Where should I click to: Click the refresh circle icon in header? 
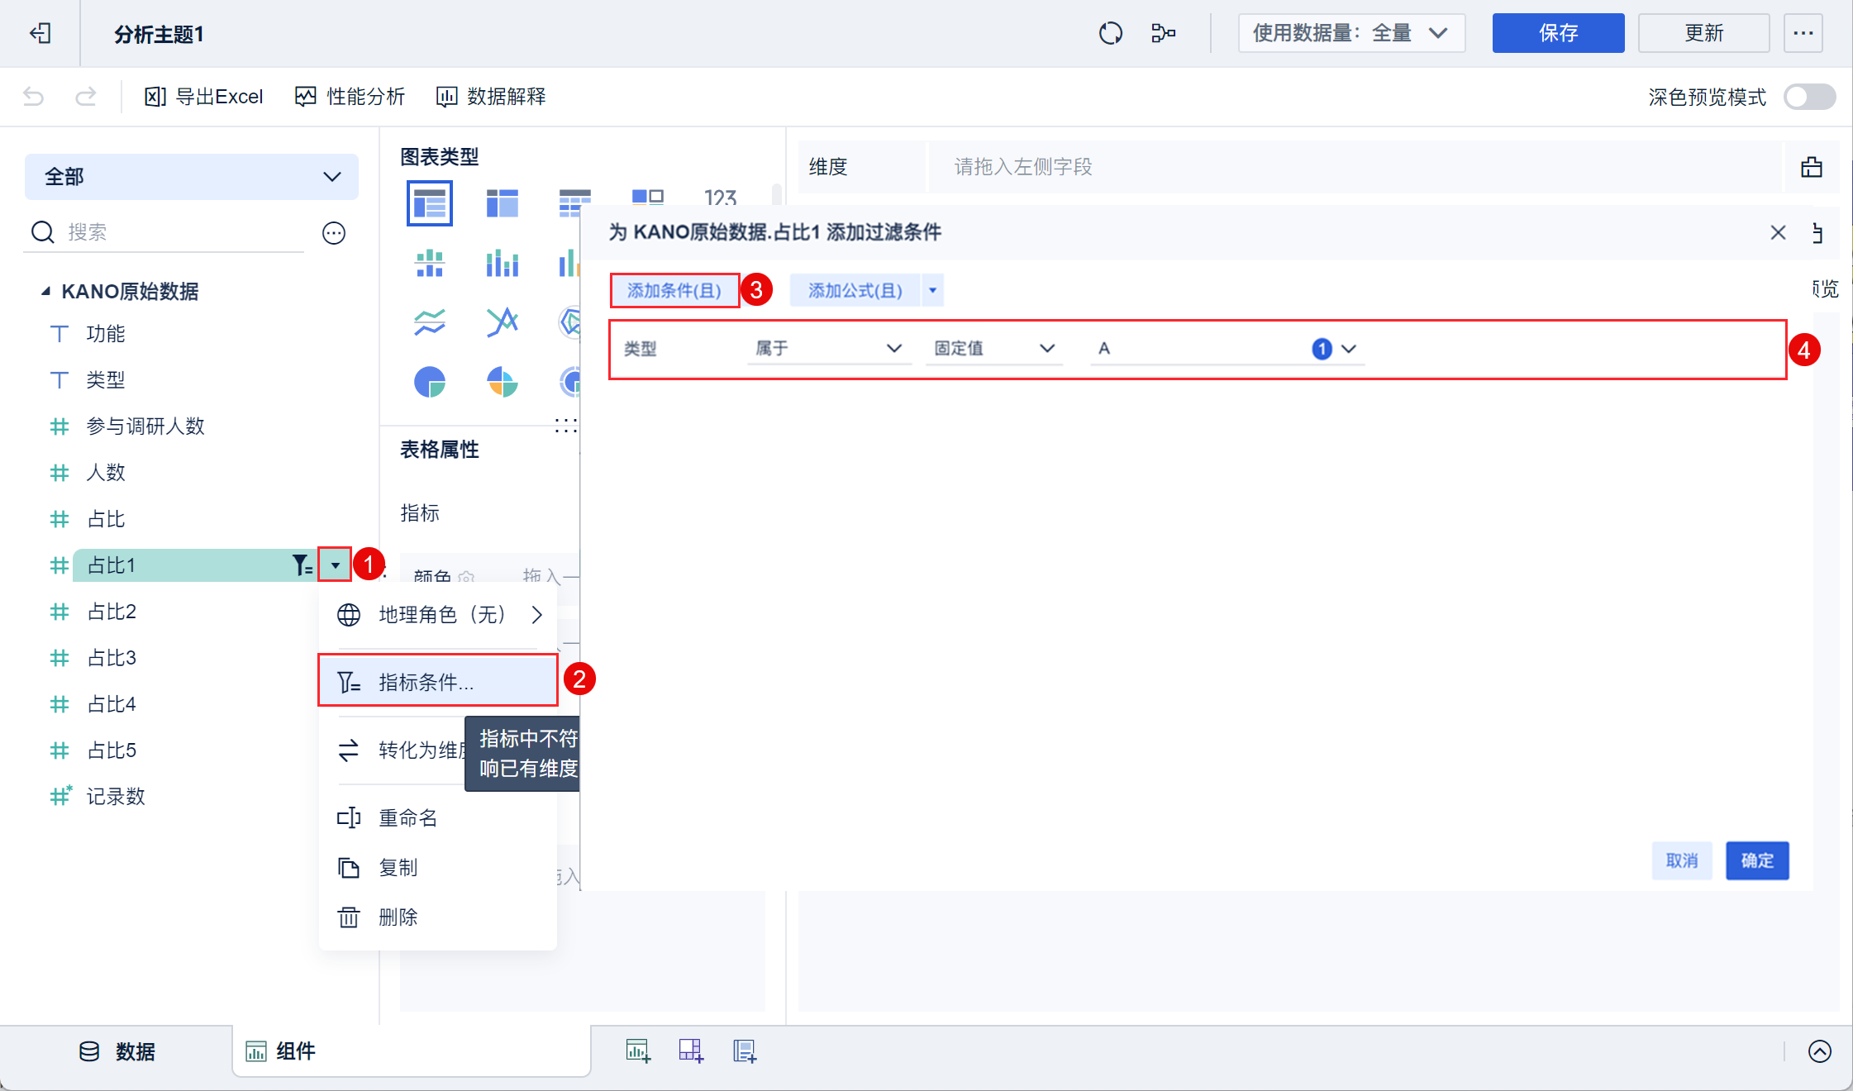[x=1110, y=33]
